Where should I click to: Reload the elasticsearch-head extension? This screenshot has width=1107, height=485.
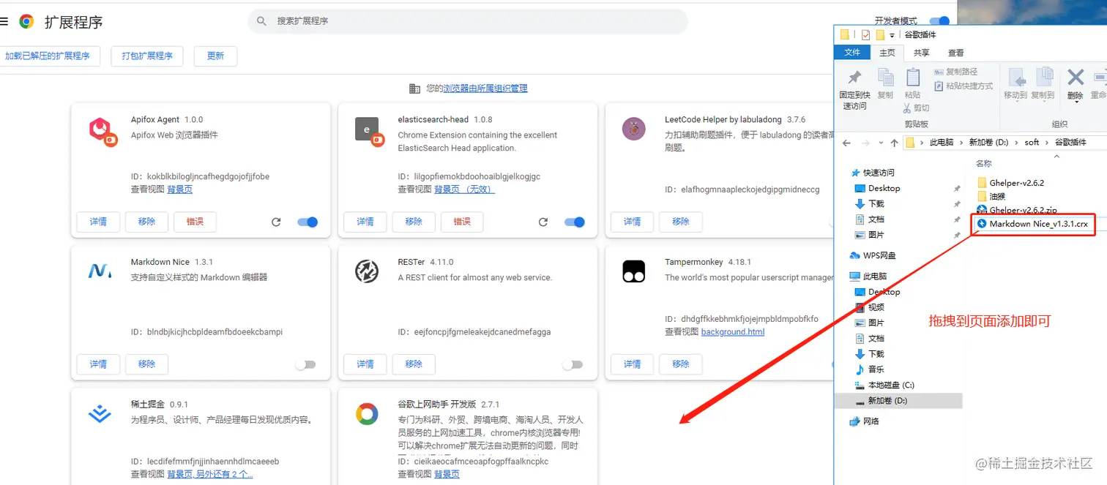543,222
